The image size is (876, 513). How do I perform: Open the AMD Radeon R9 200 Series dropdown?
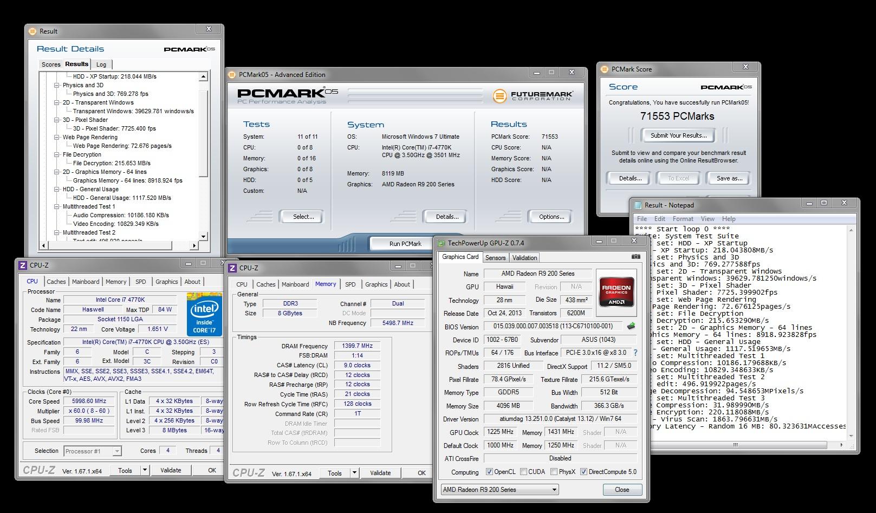pyautogui.click(x=499, y=490)
